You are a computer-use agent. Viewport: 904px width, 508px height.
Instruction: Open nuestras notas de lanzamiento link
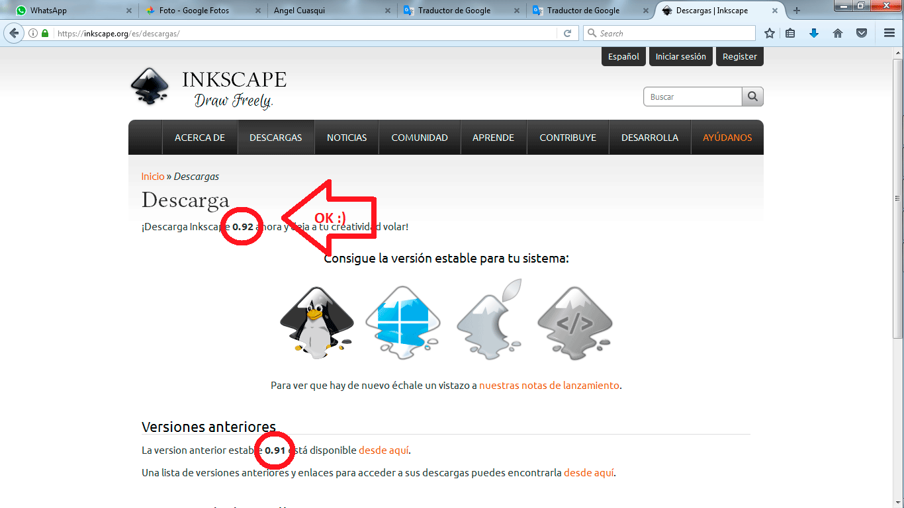[549, 385]
